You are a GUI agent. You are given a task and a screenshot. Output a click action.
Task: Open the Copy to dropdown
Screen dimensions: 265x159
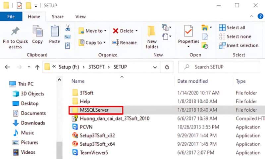pos(92,42)
